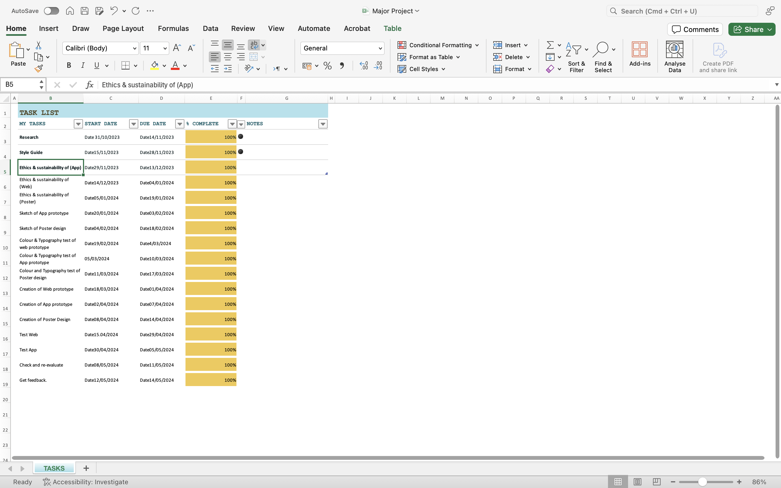The height and width of the screenshot is (488, 781).
Task: Toggle Align Left
Action: [215, 57]
